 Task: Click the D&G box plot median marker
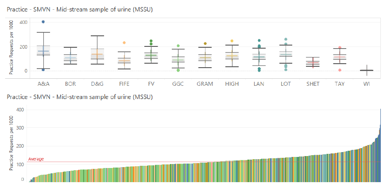97,54
